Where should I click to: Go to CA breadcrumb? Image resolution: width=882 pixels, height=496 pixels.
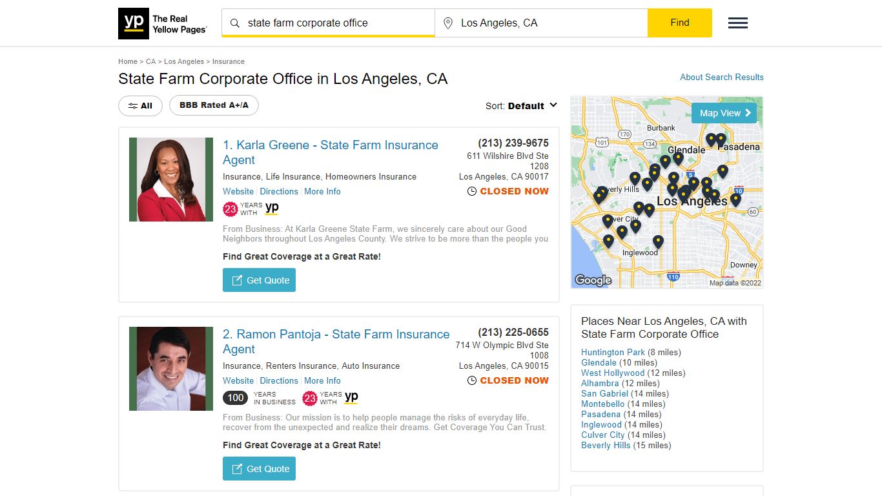coord(150,61)
